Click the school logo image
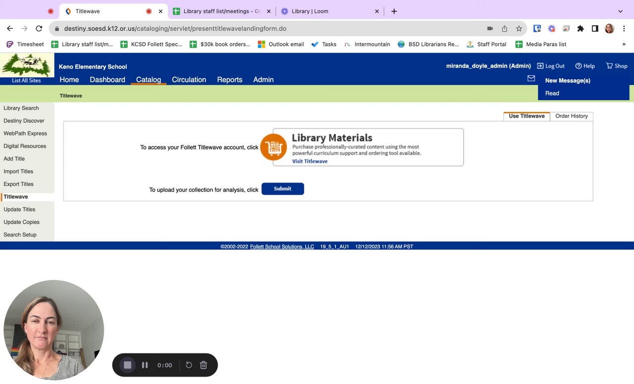634x384 pixels. click(27, 65)
